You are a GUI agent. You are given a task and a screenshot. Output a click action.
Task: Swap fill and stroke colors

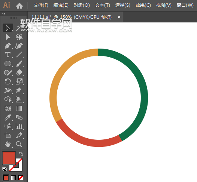pos(21,154)
